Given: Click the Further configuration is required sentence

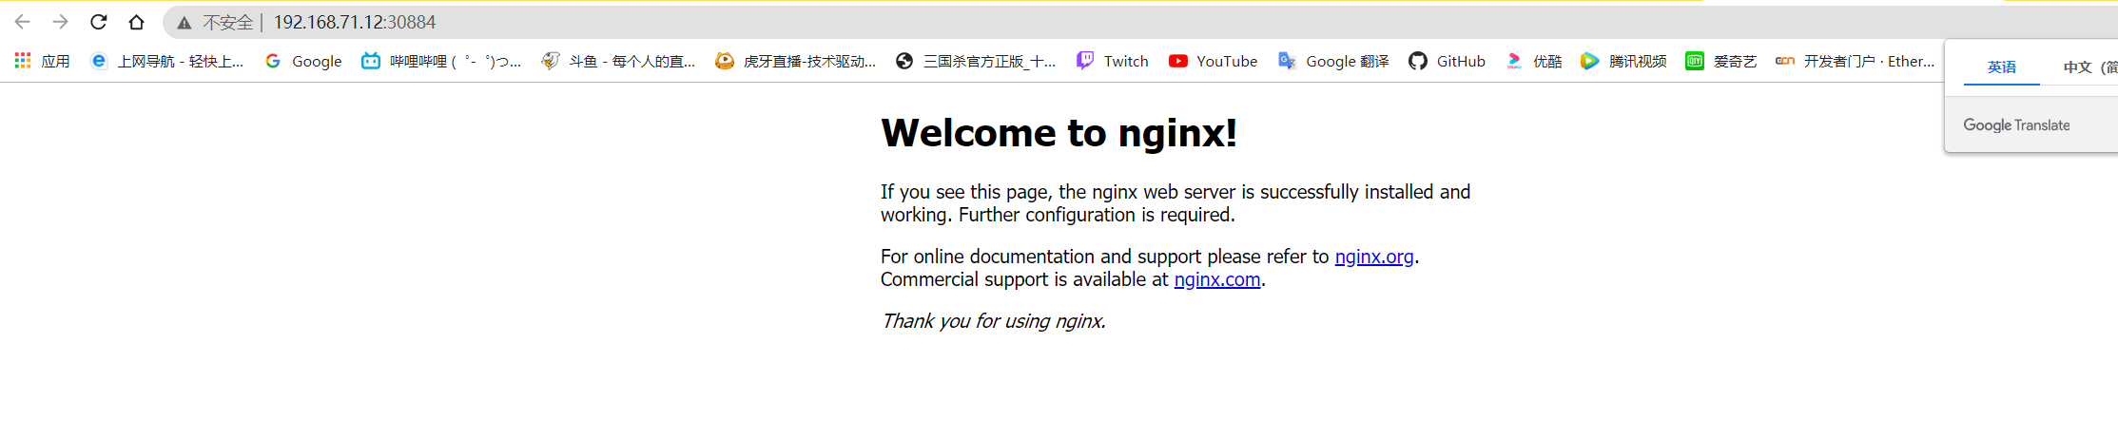Looking at the screenshot, I should pos(1097,215).
